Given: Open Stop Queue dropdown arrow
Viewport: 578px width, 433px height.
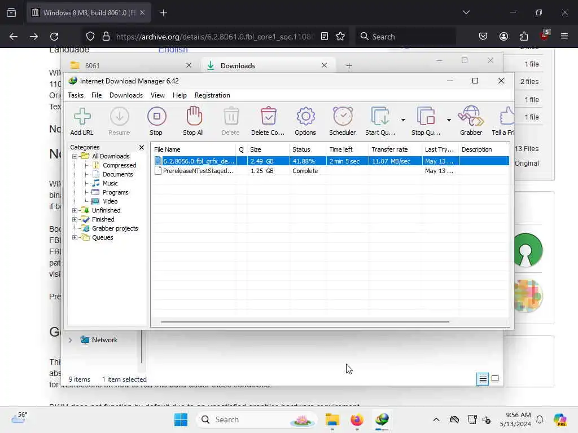Looking at the screenshot, I should coord(449,120).
